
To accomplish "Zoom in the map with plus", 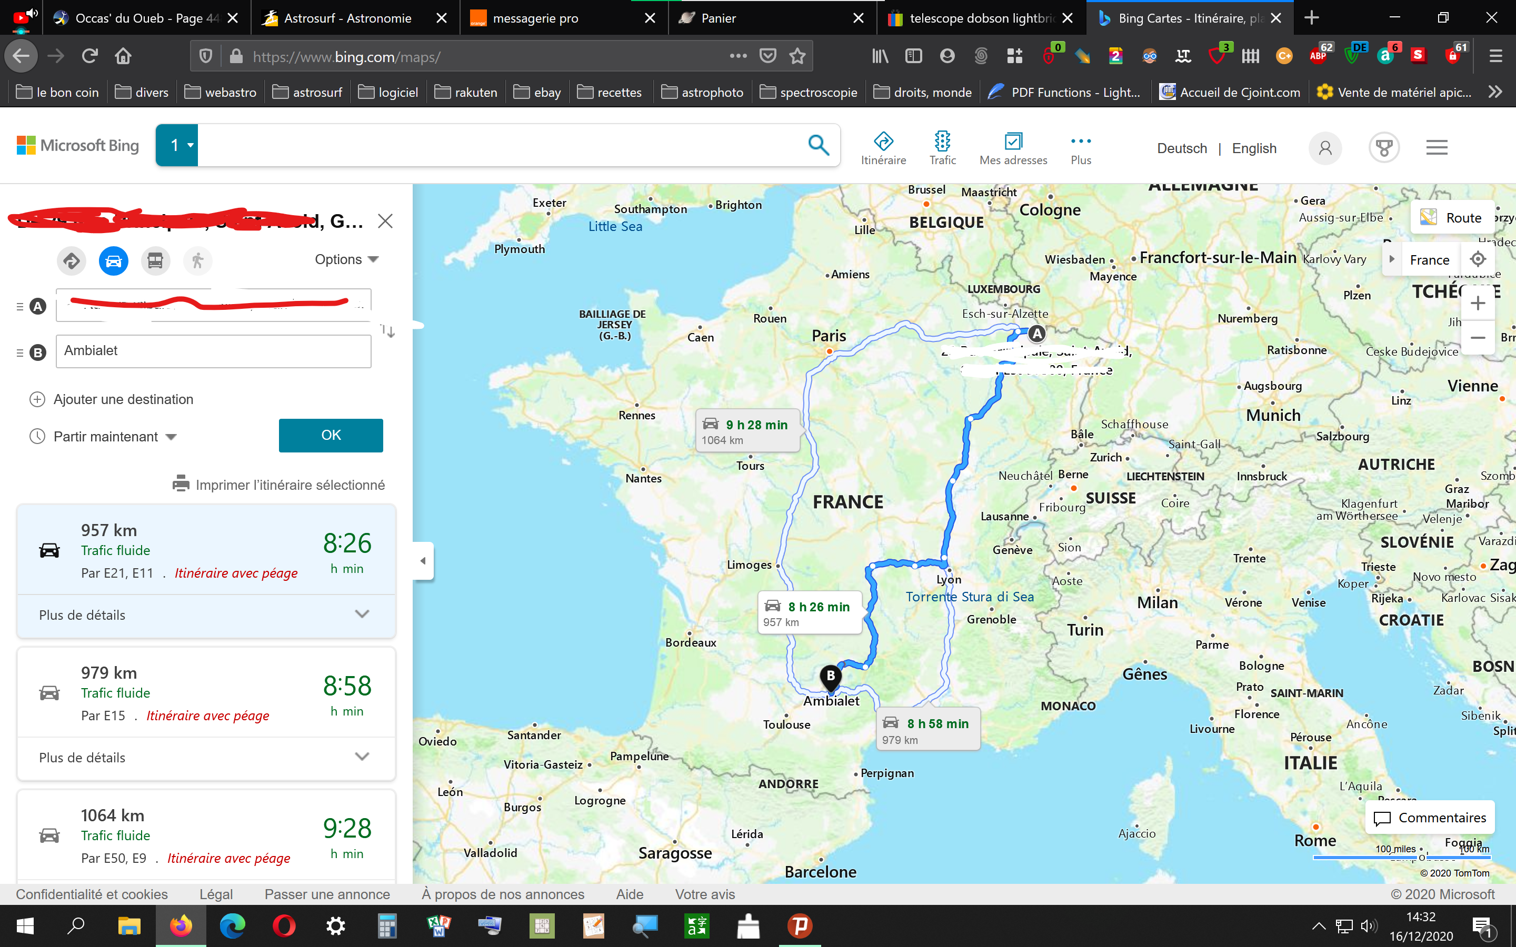I will [1478, 304].
